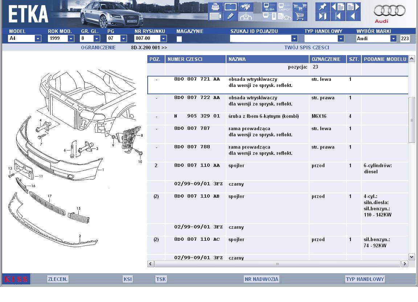Click TWÓJ SPIS CZESCI link
Viewport: 418px width, 302px height.
pyautogui.click(x=307, y=47)
